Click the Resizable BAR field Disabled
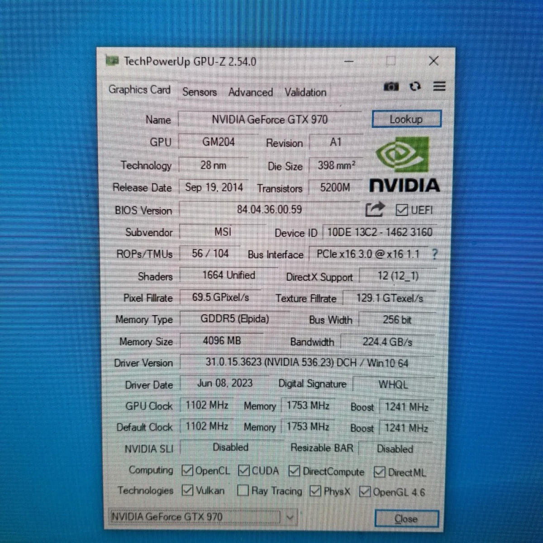The width and height of the screenshot is (543, 543). click(x=395, y=449)
